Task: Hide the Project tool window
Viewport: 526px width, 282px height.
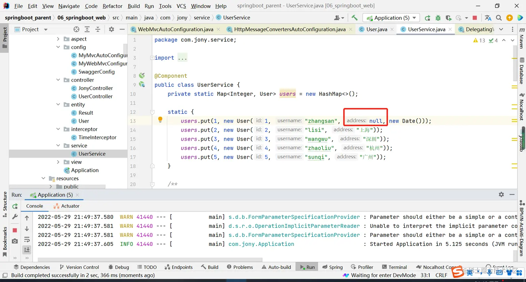Action: (x=122, y=30)
